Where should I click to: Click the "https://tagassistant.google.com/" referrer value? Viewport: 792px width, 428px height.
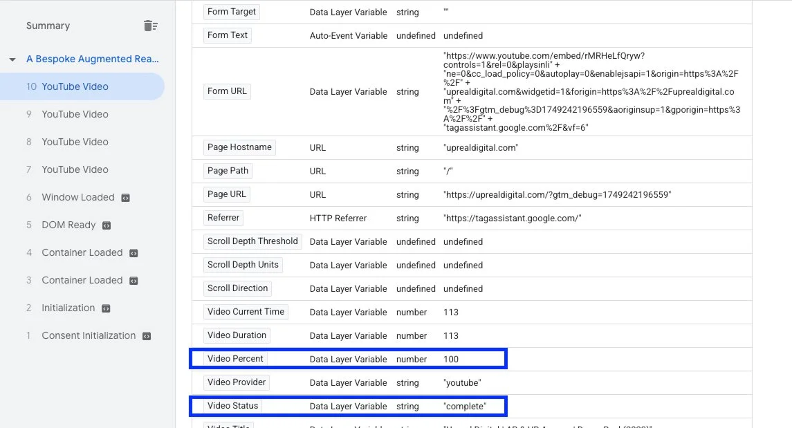click(x=512, y=218)
